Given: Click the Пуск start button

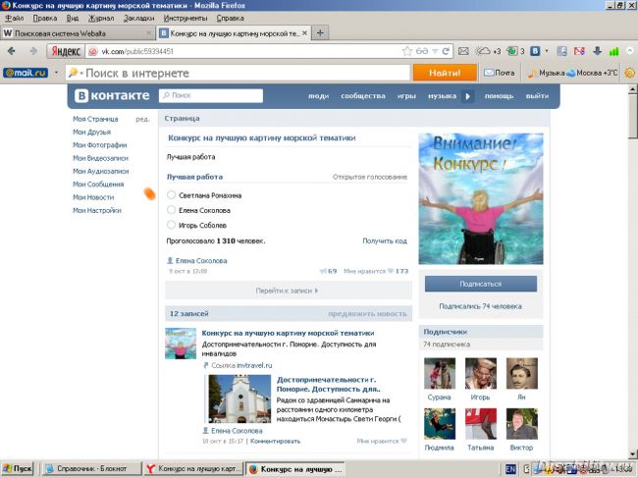Looking at the screenshot, I should pyautogui.click(x=17, y=468).
